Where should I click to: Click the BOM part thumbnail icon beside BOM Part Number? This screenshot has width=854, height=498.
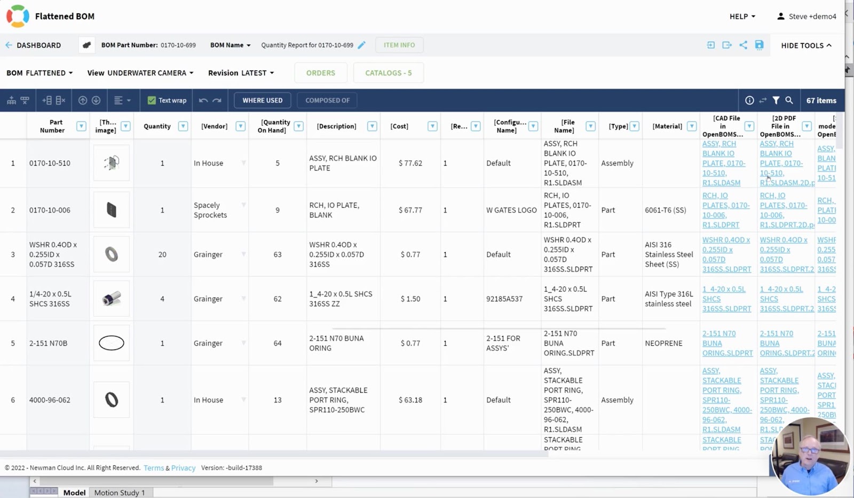[86, 45]
